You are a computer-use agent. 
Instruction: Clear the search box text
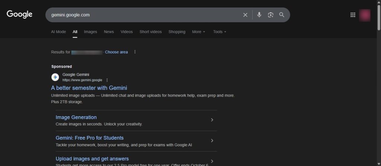pyautogui.click(x=245, y=15)
